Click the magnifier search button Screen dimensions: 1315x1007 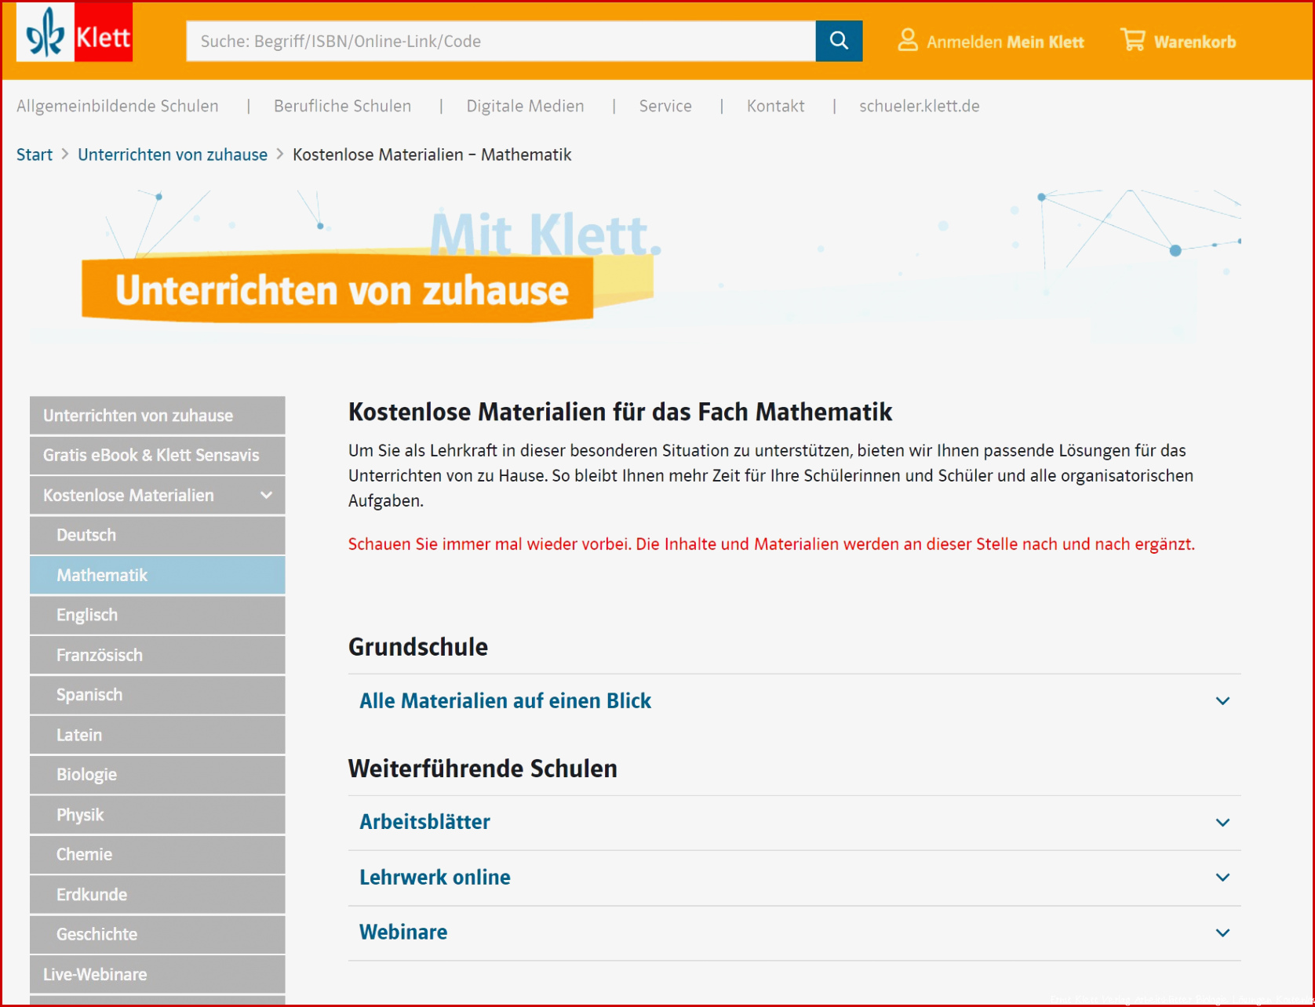pos(839,41)
